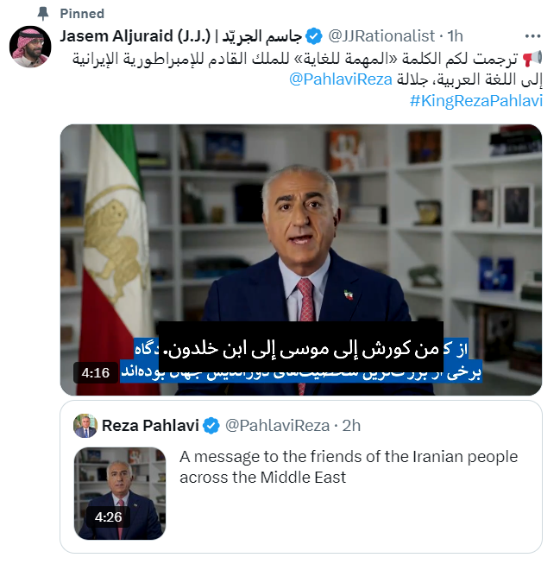Image resolution: width=560 pixels, height=564 pixels.
Task: Click the blue verified badge beside Jasem Aljuraid
Action: pos(314,36)
